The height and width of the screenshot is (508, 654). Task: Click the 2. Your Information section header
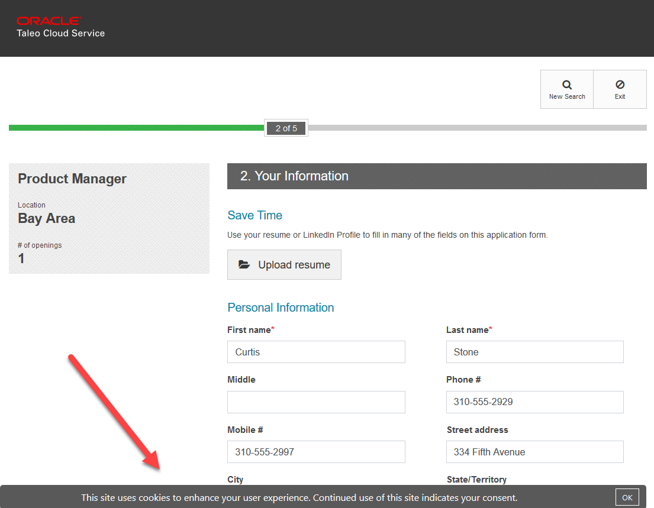pyautogui.click(x=437, y=176)
